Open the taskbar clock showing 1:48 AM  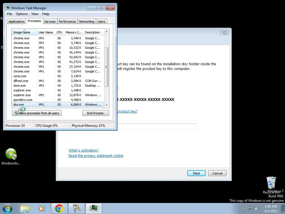pos(271,209)
